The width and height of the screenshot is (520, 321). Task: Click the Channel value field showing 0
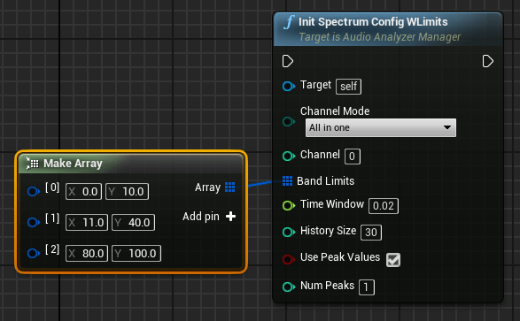(x=353, y=157)
